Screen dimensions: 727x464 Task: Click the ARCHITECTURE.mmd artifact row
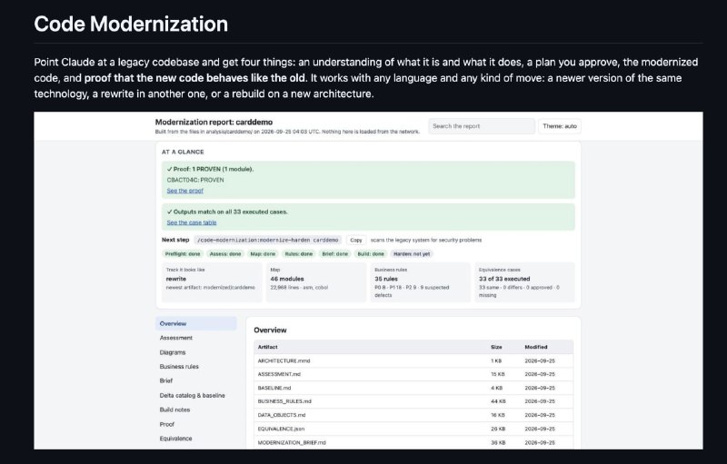pos(413,360)
